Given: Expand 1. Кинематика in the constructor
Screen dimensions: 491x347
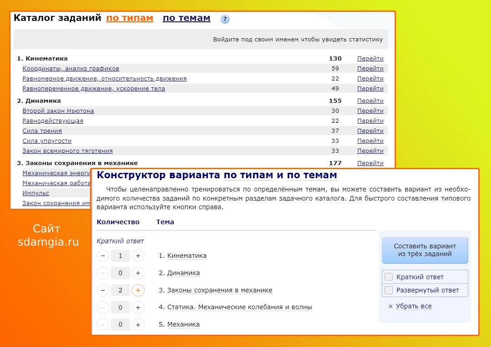Looking at the screenshot, I should 187,256.
